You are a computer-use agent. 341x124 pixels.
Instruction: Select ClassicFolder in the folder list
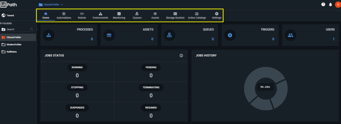pos(18,37)
